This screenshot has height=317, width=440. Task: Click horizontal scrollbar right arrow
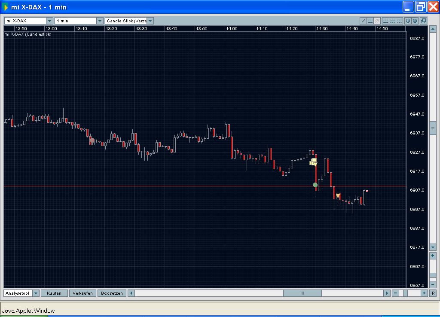(387, 293)
